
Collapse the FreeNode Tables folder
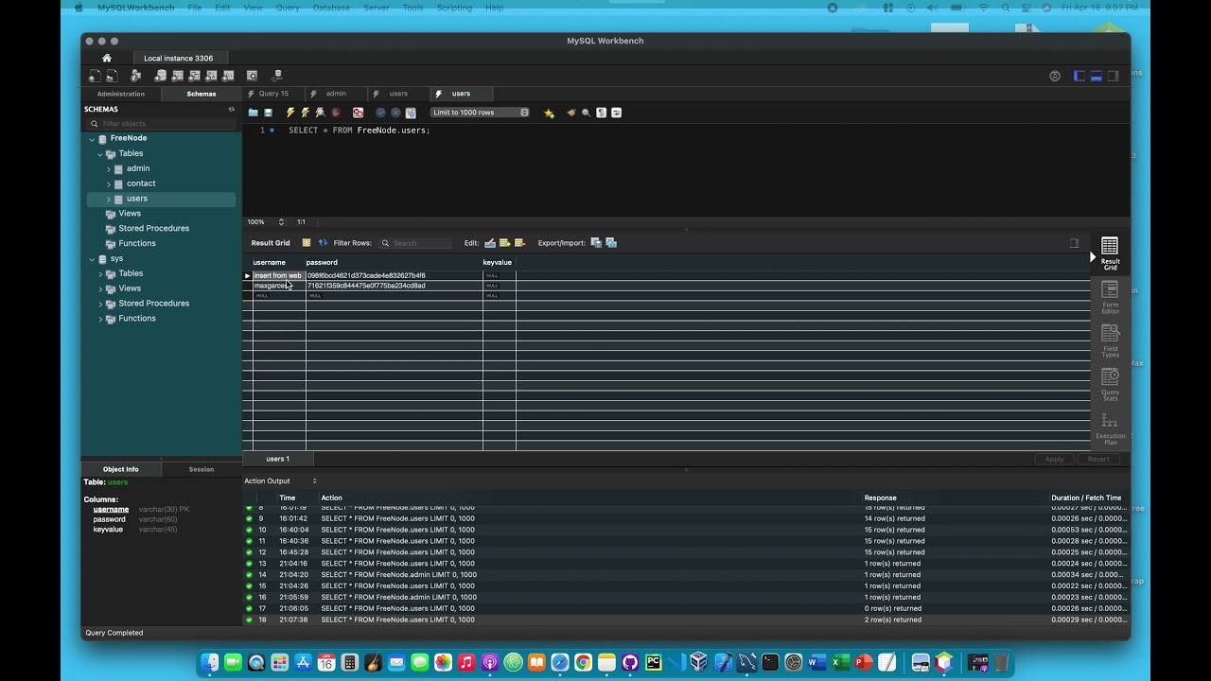99,154
